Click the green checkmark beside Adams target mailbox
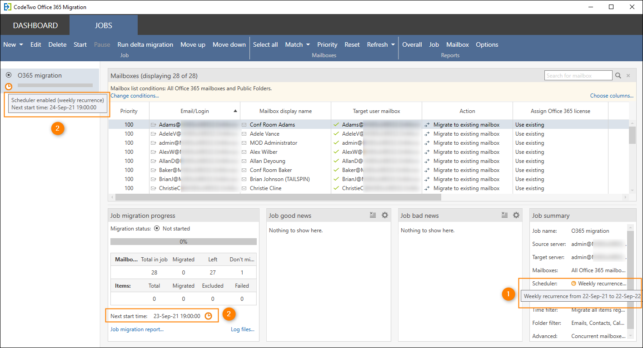Viewport: 643px width, 348px height. (337, 124)
